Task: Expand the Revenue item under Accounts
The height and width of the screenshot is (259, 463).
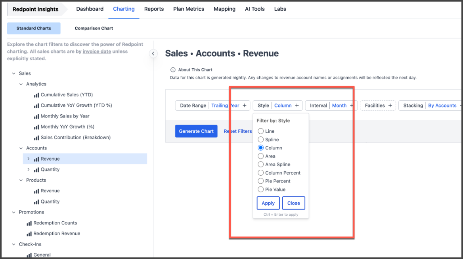Action: point(29,159)
